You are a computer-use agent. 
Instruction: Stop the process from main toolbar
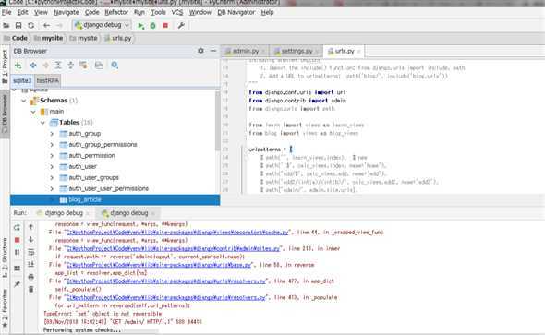click(165, 25)
